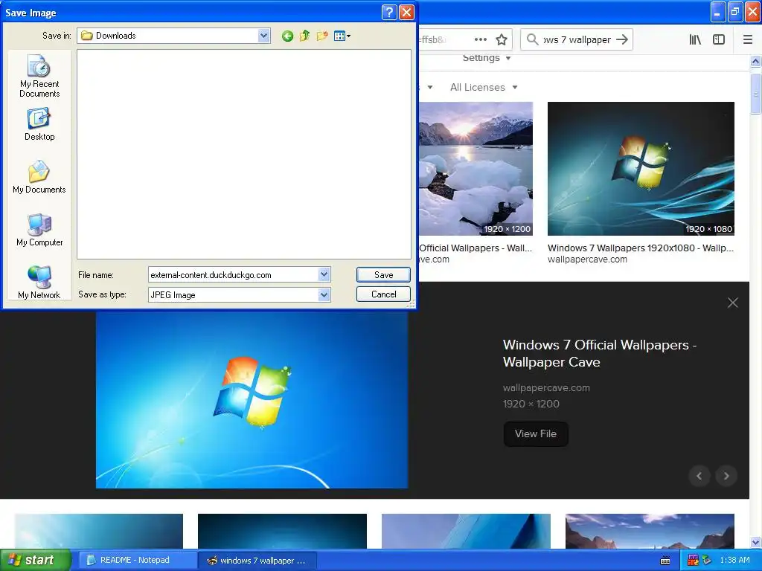Click Windows 7 Wallpapers 1920x1080 title link
Image resolution: width=762 pixels, height=571 pixels.
641,248
